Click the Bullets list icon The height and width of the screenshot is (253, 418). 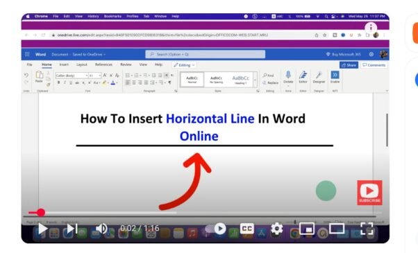[x=128, y=76]
